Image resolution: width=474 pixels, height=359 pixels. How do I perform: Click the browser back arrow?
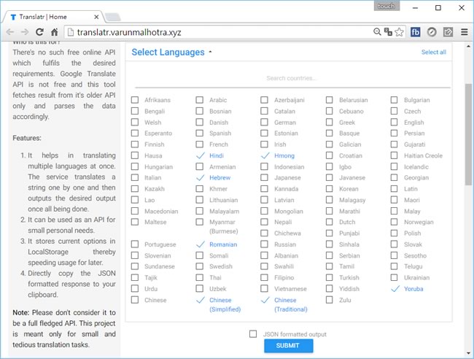pyautogui.click(x=9, y=32)
